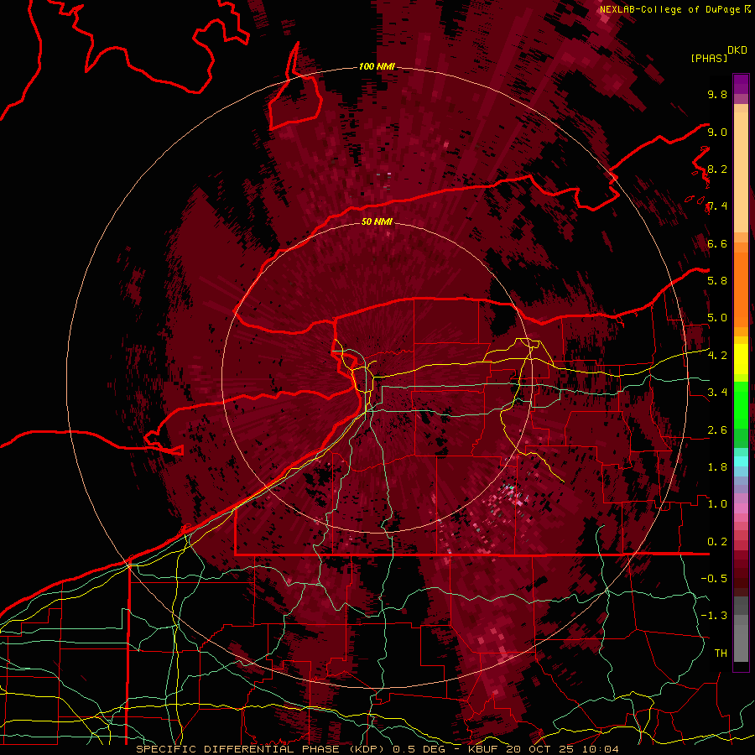Viewport: 755px width, 755px height.
Task: Click the 1.8 value on the scale
Action: click(x=717, y=467)
